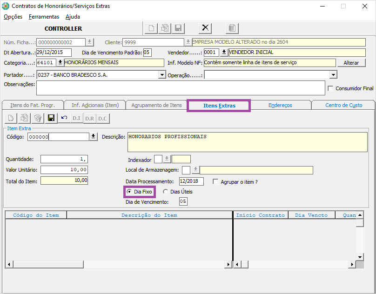The width and height of the screenshot is (376, 294).
Task: Click the right grid pane's scroll-left arrow
Action: pyautogui.click(x=237, y=265)
